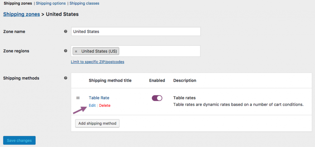Focus the Zone name text field
The width and height of the screenshot is (315, 147).
135,31
